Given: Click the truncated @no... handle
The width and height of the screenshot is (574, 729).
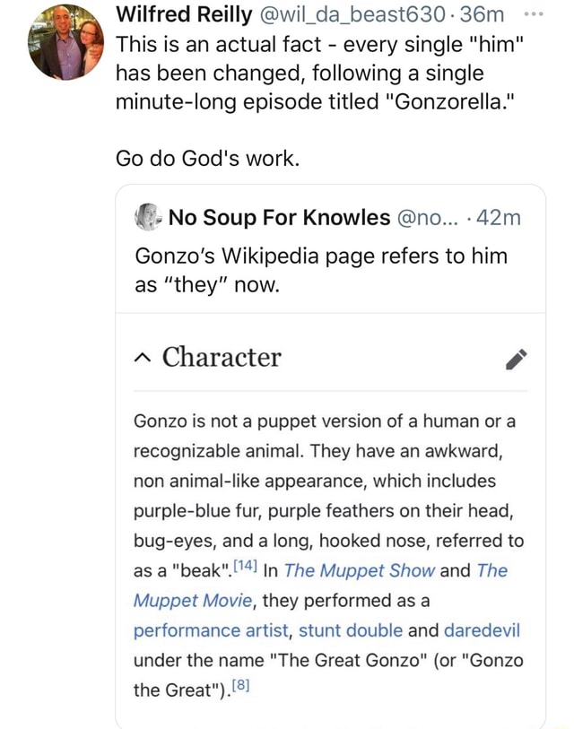Looking at the screenshot, I should tap(434, 217).
